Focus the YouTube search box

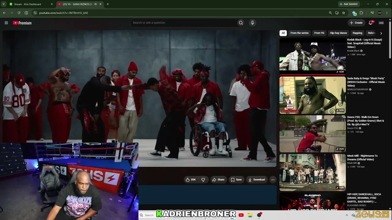184,23
